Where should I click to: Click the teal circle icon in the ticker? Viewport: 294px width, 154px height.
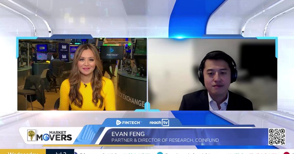(x=160, y=153)
